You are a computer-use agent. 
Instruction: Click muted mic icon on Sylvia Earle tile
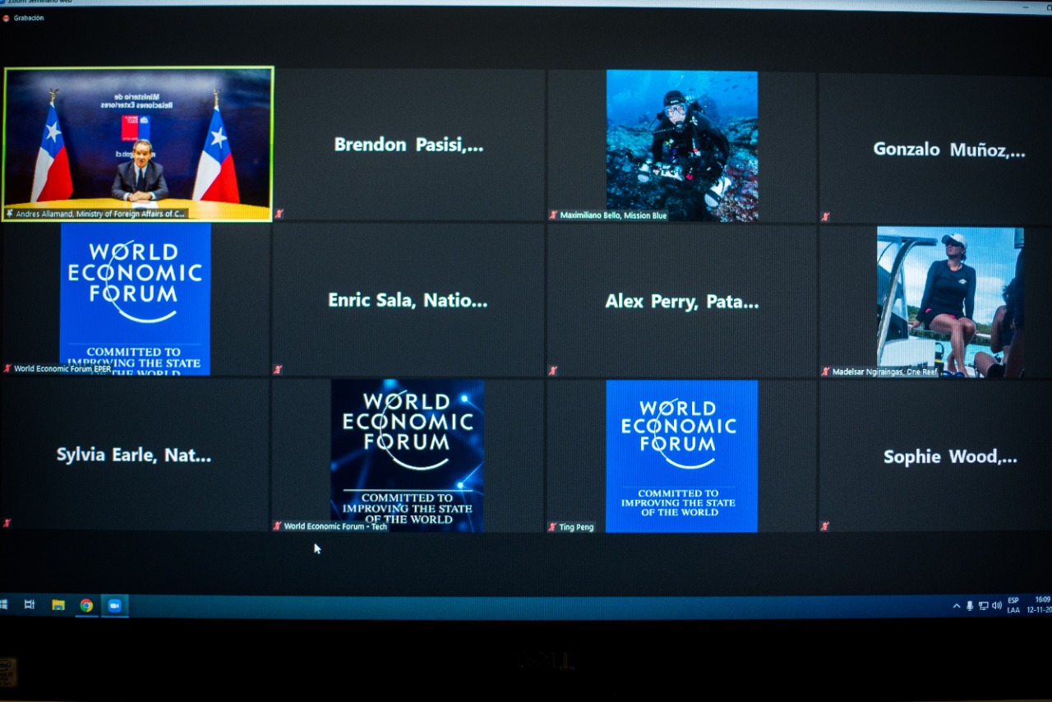(x=7, y=523)
